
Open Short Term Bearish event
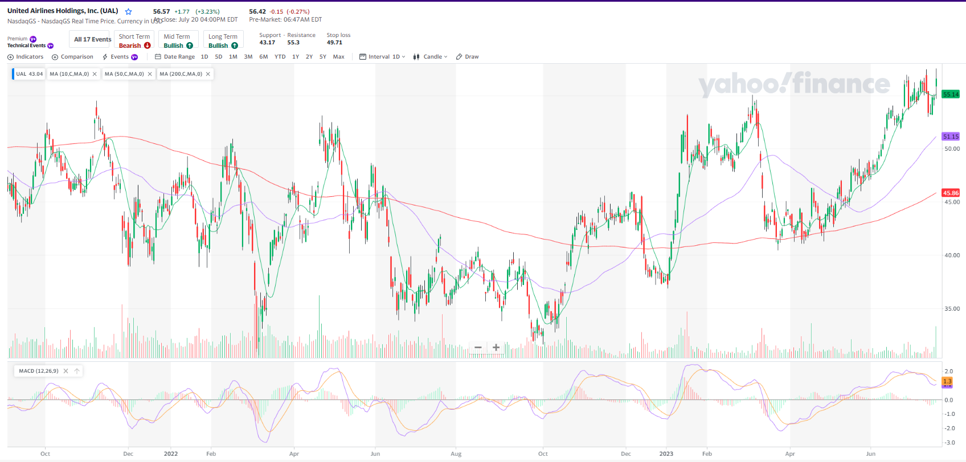[x=134, y=39]
